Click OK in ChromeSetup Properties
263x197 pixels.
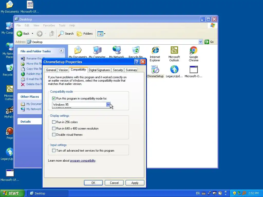pos(93,183)
